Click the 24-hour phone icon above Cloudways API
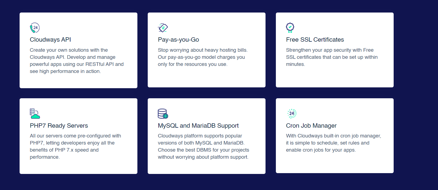This screenshot has width=438, height=190. (x=35, y=28)
